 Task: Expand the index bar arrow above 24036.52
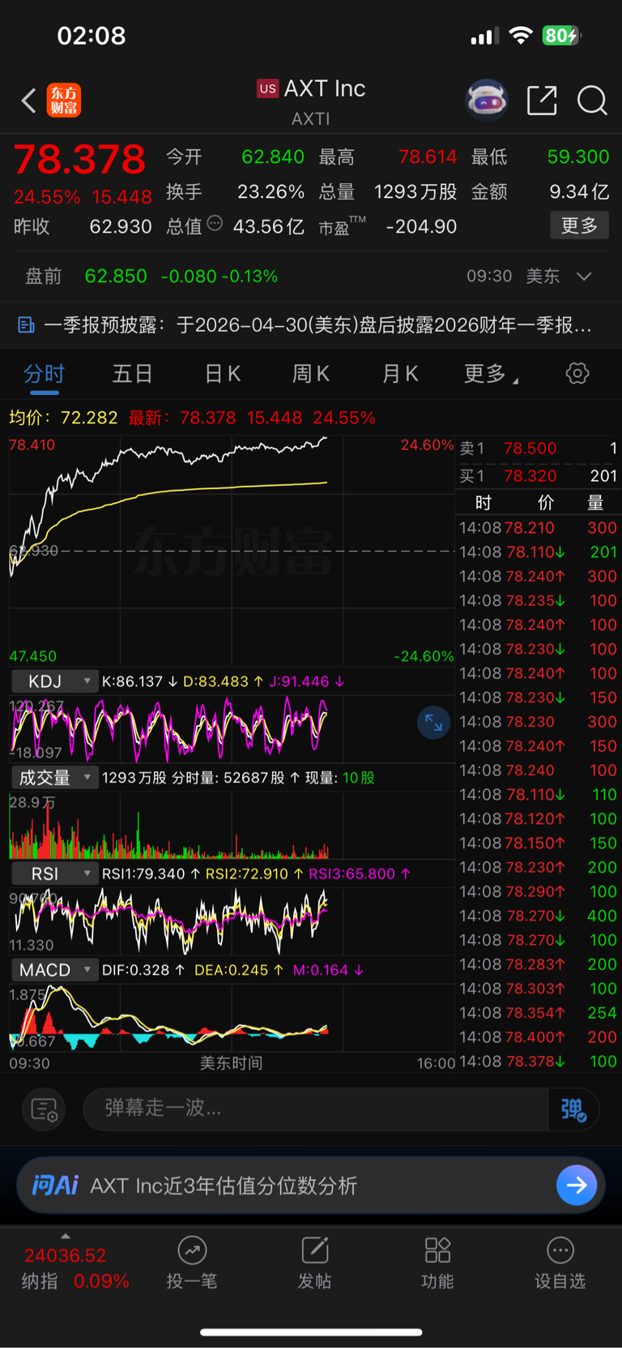click(66, 1236)
